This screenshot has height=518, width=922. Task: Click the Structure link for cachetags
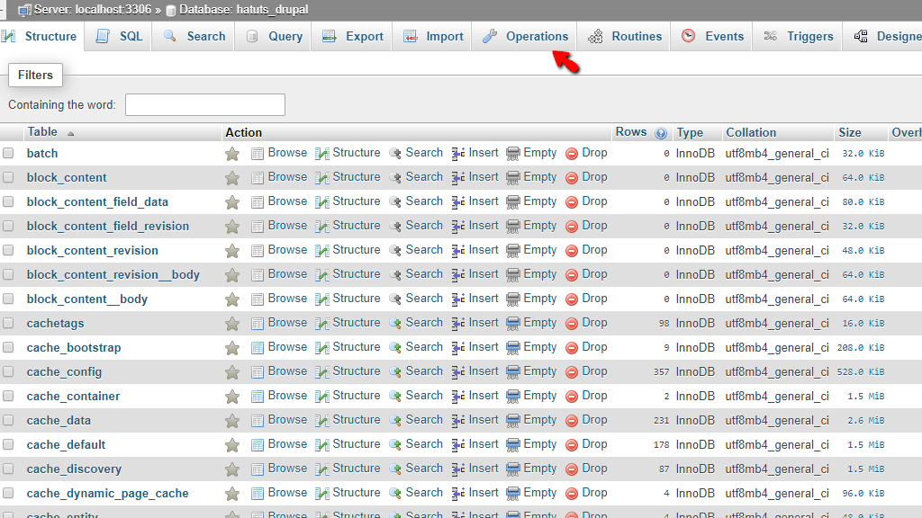(x=357, y=323)
